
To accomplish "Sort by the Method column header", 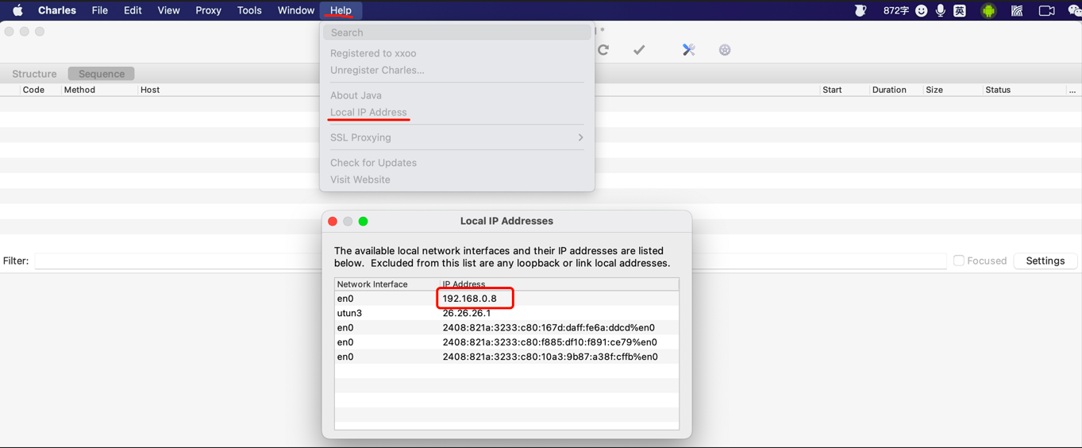I will click(x=79, y=90).
